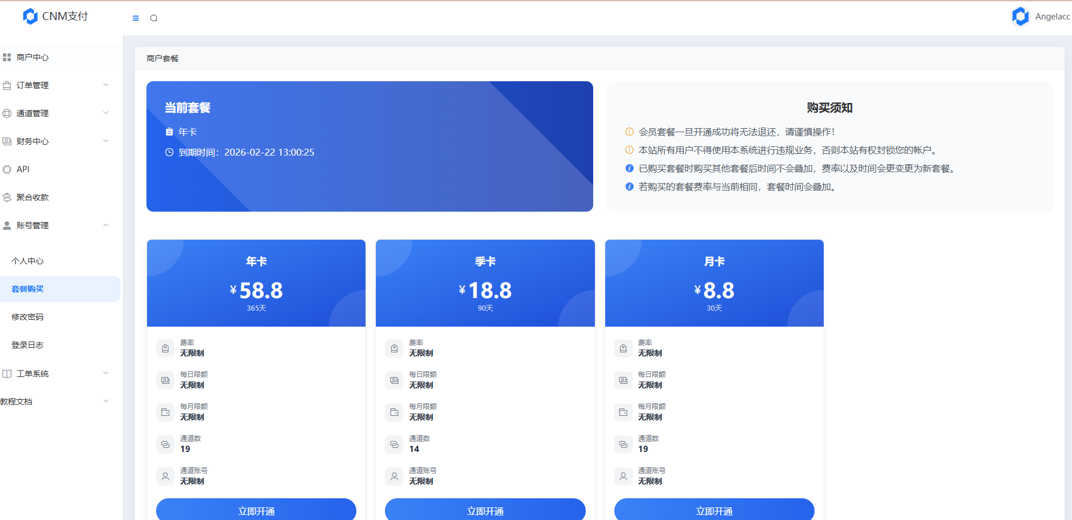Collapse the 账号管理 menu chevron
This screenshot has height=520, width=1072.
pyautogui.click(x=106, y=225)
